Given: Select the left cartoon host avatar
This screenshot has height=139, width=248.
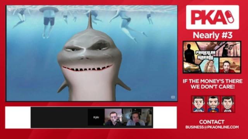Looking at the screenshot, I should (199, 104).
